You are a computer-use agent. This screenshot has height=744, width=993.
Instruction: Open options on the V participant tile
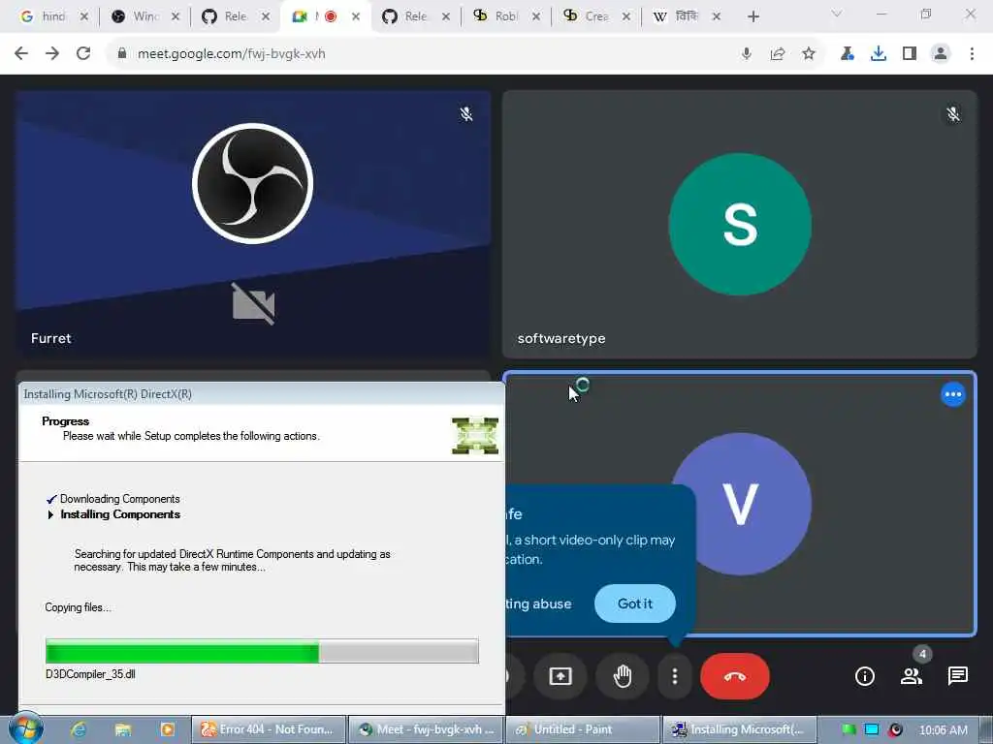point(953,395)
